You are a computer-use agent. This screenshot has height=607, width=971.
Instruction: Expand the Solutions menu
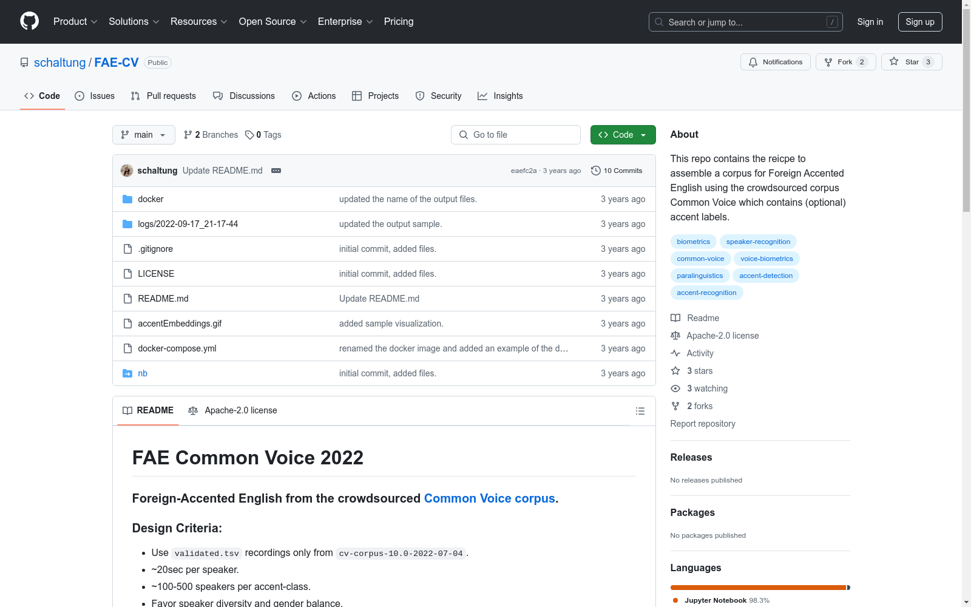pyautogui.click(x=134, y=22)
